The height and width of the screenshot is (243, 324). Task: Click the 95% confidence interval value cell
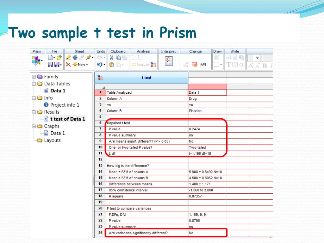(208, 190)
